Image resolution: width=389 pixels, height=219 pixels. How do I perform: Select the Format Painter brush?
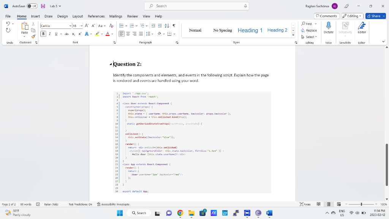click(33, 36)
